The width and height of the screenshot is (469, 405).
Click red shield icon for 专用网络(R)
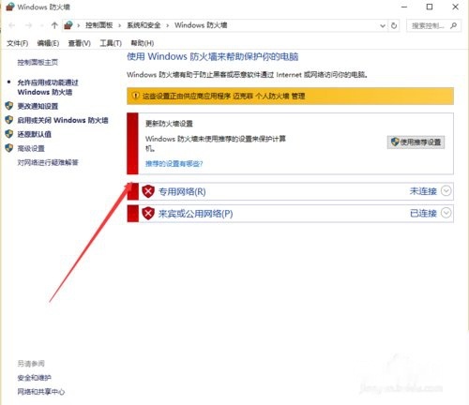click(x=148, y=191)
